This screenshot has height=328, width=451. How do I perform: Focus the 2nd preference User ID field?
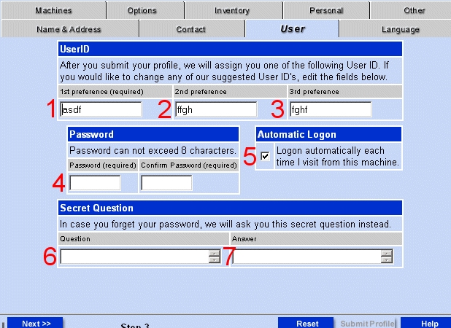point(216,109)
